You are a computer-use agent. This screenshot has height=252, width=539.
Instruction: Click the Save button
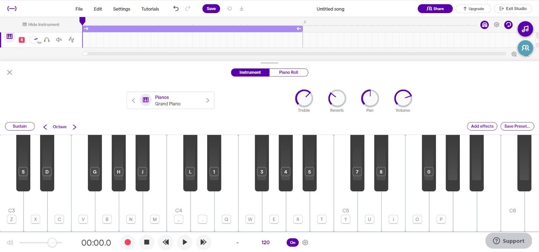211,9
